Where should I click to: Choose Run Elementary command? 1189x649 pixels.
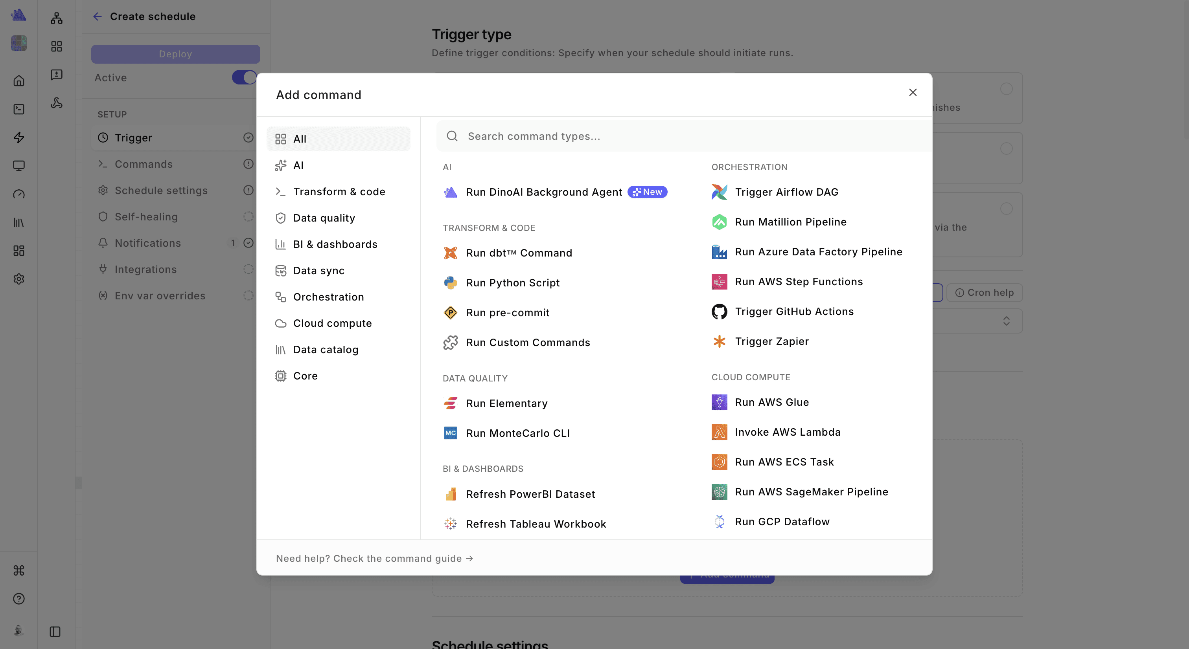point(495,403)
